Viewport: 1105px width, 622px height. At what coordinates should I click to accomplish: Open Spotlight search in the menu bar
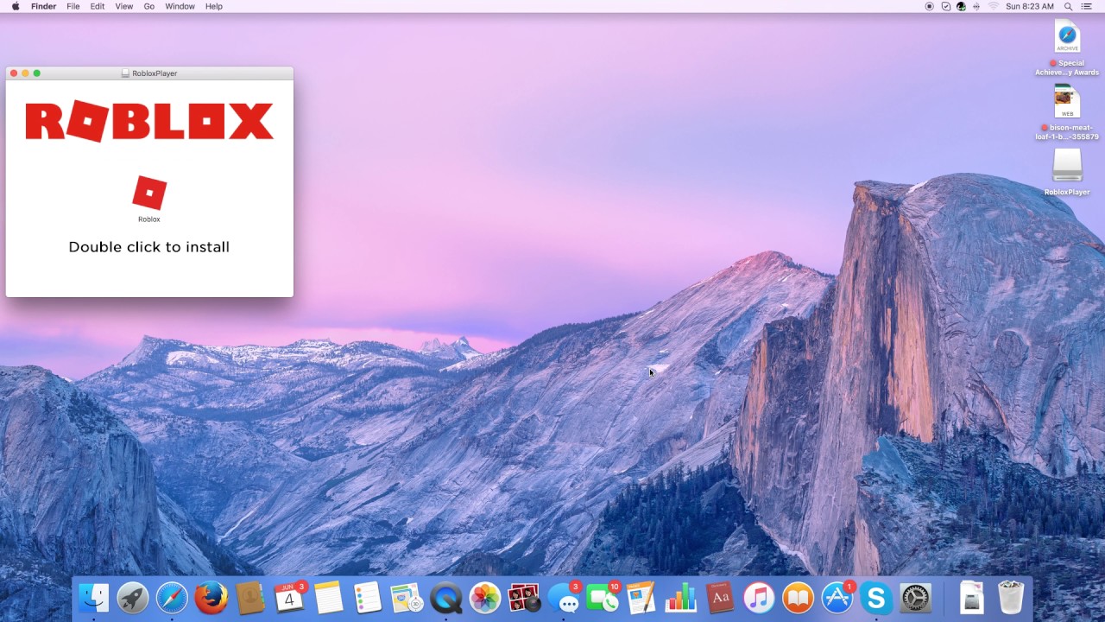(x=1068, y=6)
